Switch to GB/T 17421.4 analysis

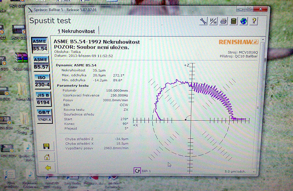tap(45, 116)
